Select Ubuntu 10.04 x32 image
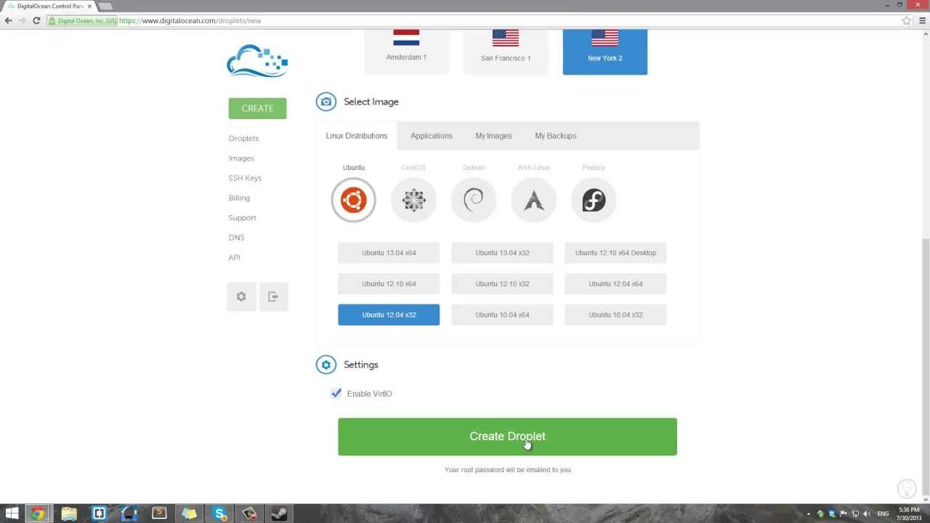Image resolution: width=930 pixels, height=523 pixels. pos(615,315)
